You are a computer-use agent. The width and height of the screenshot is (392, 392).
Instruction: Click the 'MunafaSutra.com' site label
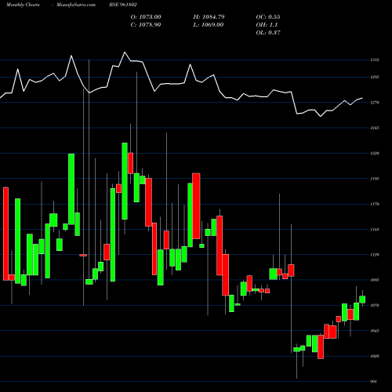tap(76, 5)
